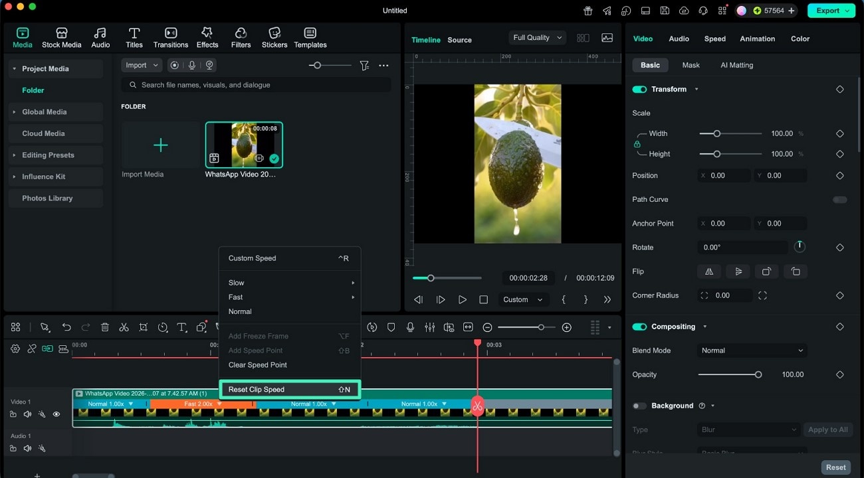
Task: Expand the Editing Presets tree item
Action: click(x=14, y=155)
